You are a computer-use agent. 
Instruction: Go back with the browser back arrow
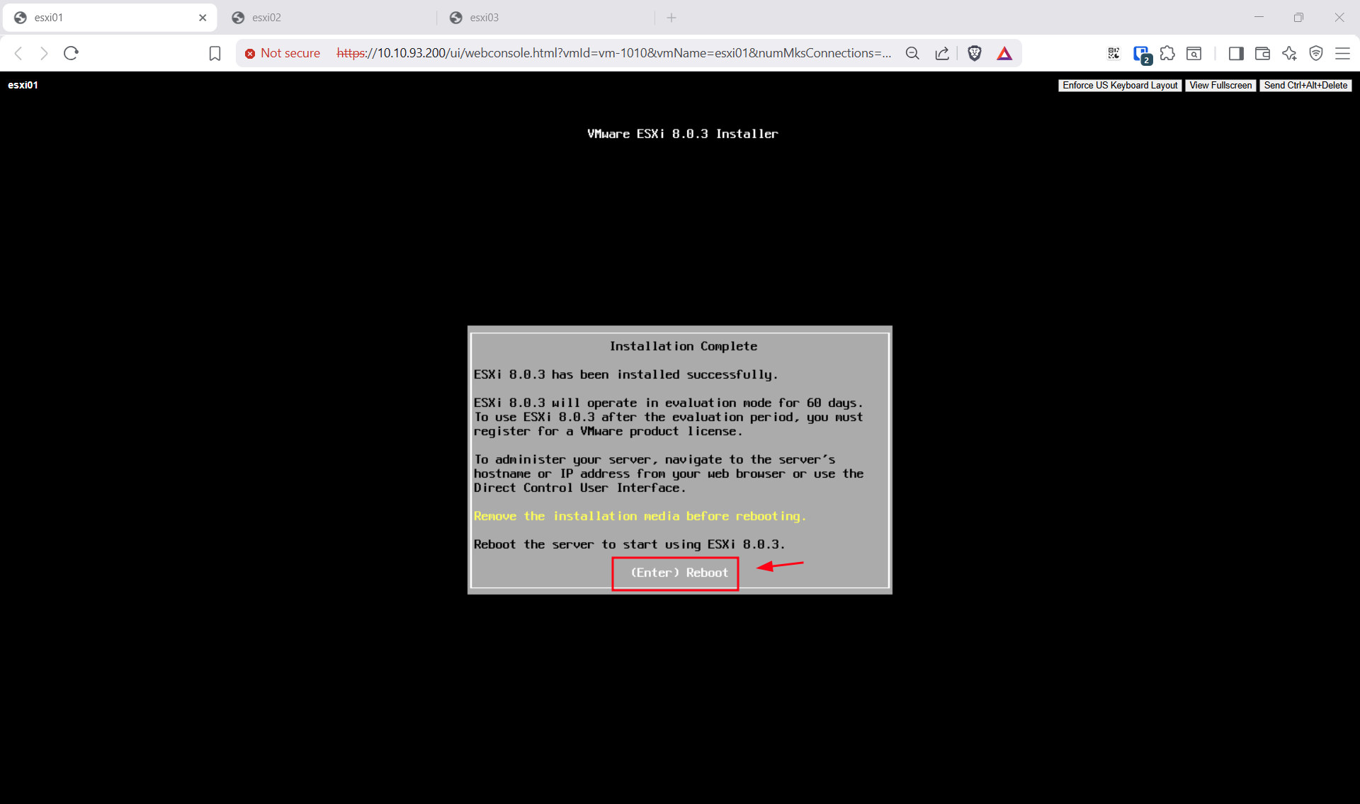pyautogui.click(x=19, y=53)
